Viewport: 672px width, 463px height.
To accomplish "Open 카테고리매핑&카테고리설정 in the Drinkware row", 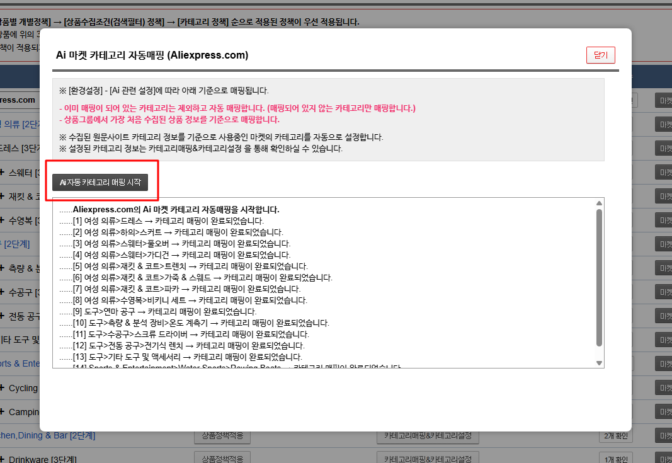I will (x=428, y=458).
